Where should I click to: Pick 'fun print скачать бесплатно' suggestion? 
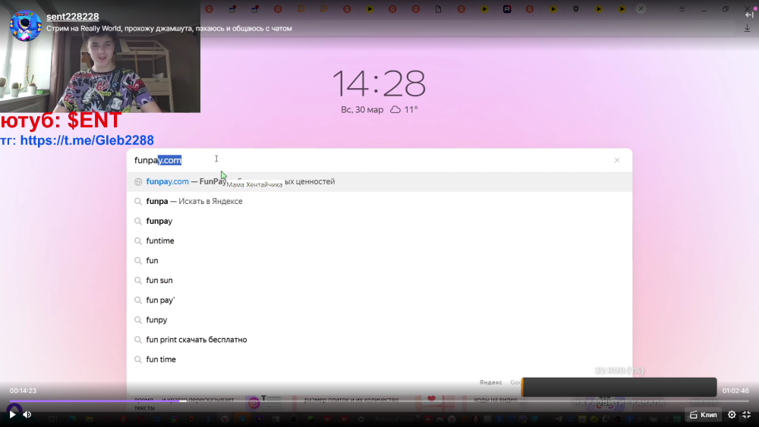[379, 340]
